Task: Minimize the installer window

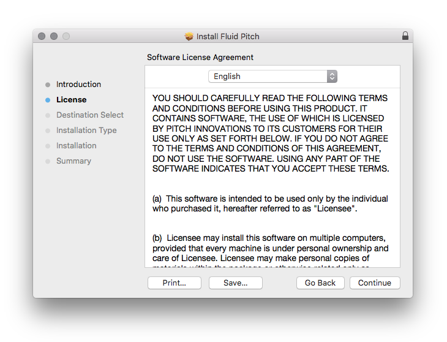Action: click(x=54, y=36)
